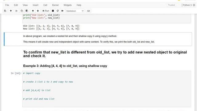Restart kernel and rerun all icon
The width and height of the screenshot is (197, 111).
[62, 11]
